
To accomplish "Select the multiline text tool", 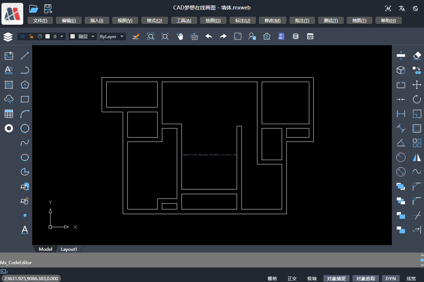I will pos(9,70).
